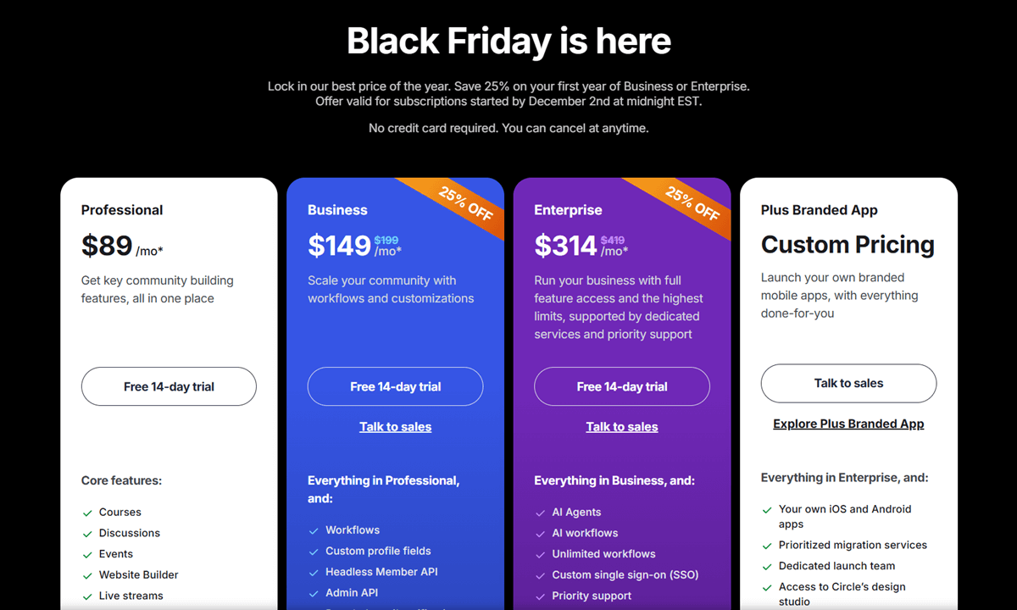Click Talk to sales under Enterprise trial
1017x610 pixels.
pyautogui.click(x=621, y=426)
